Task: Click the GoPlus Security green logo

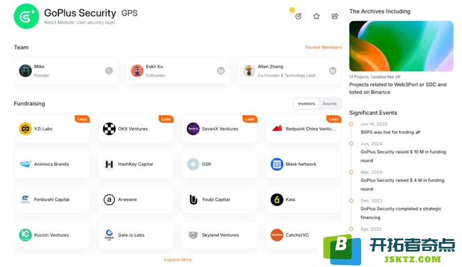Action: point(26,16)
